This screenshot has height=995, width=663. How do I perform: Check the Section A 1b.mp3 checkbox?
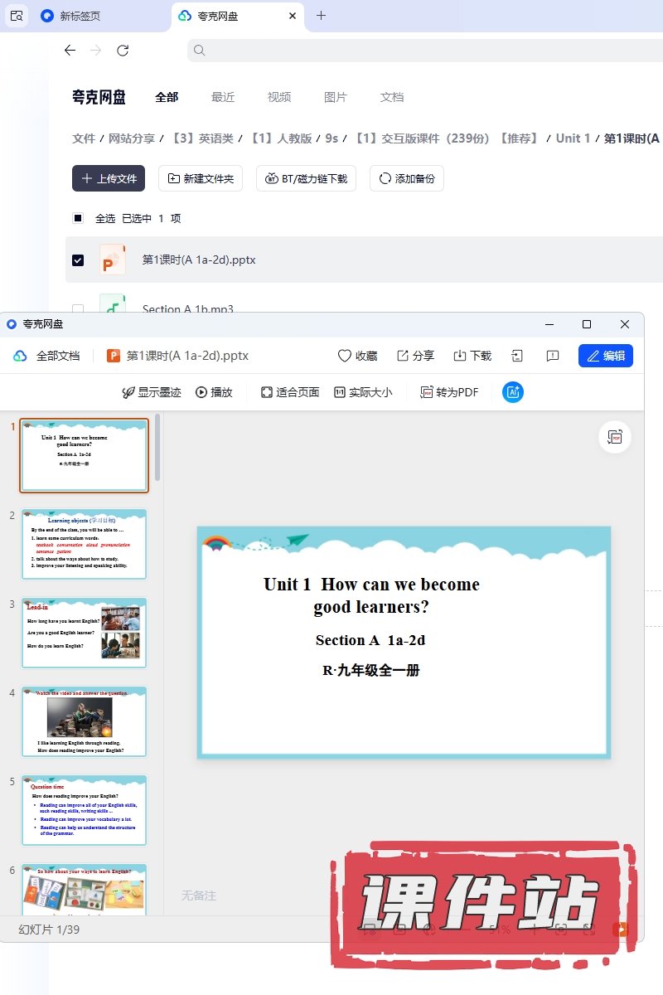78,308
